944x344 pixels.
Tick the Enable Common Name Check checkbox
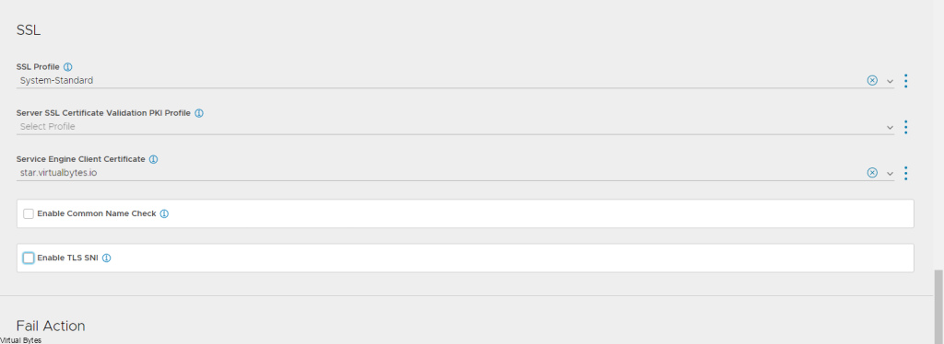coord(29,213)
